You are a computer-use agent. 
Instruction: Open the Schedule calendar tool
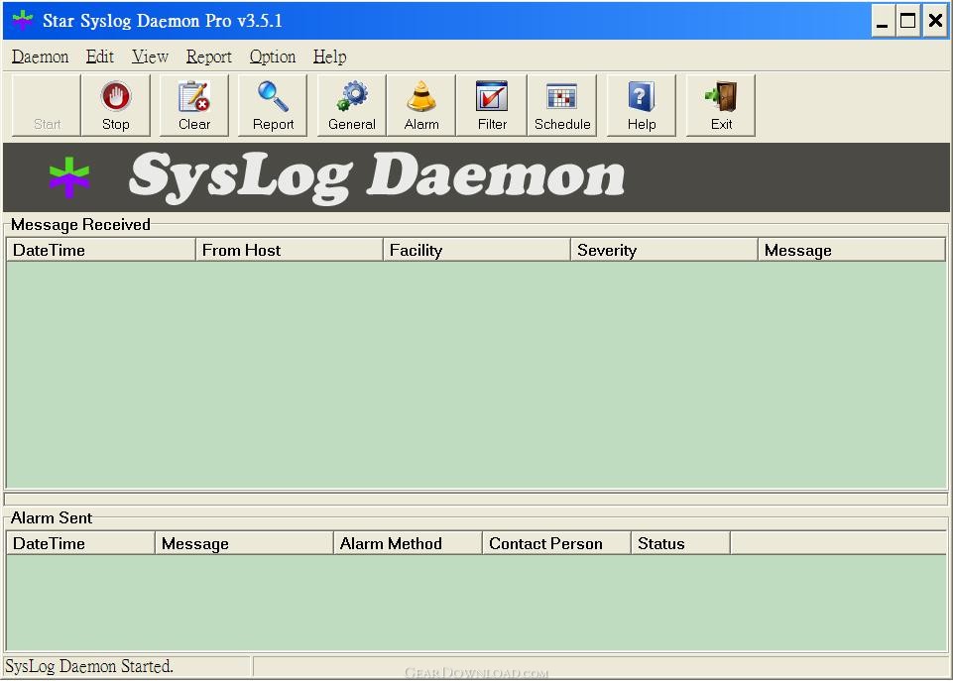coord(562,105)
